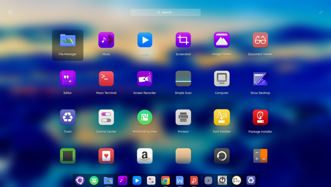Open the Screen Recorder app
331x187 pixels.
click(145, 79)
